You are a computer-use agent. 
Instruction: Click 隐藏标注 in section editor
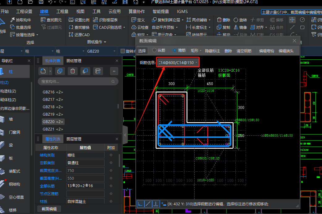click(212, 51)
